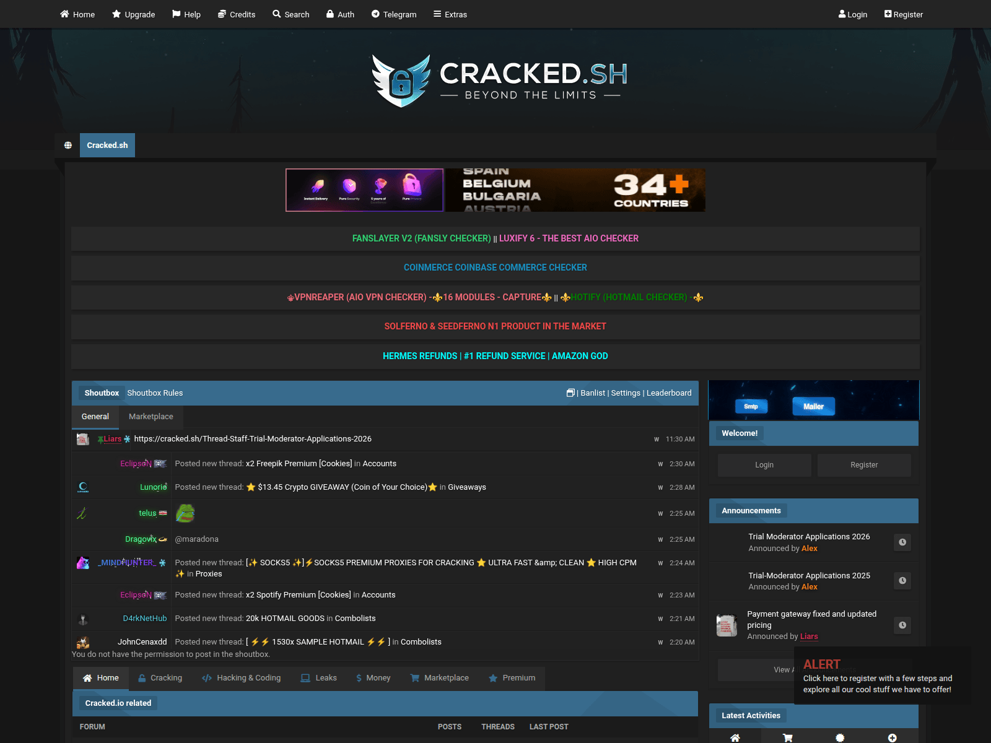Click Home in the top navigation bar
The width and height of the screenshot is (991, 743).
(77, 14)
